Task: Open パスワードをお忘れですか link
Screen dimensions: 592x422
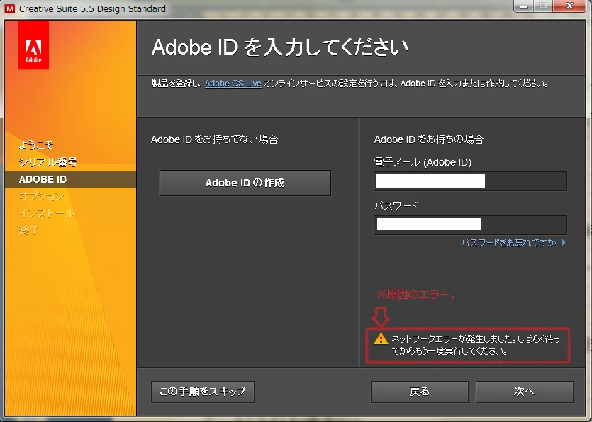Action: point(508,242)
